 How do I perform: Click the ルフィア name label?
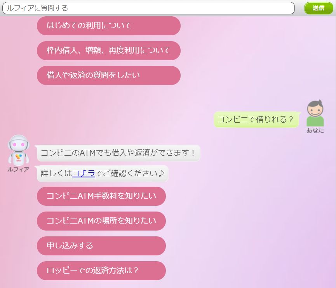coord(18,169)
